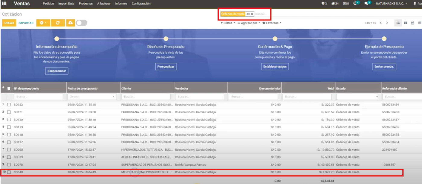The width and height of the screenshot is (422, 184).
Task: Select the checkbox for order SO122
Action: tap(9, 105)
